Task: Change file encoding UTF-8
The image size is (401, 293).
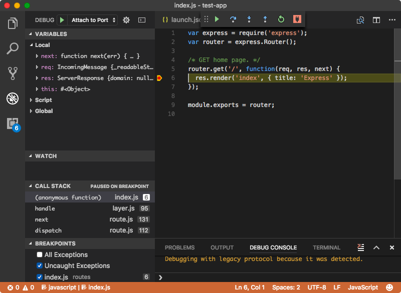Action: [x=317, y=287]
